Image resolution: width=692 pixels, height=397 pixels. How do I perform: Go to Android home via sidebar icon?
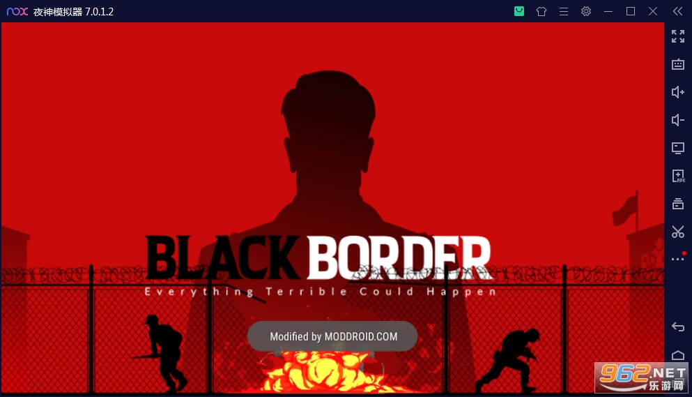pyautogui.click(x=678, y=355)
